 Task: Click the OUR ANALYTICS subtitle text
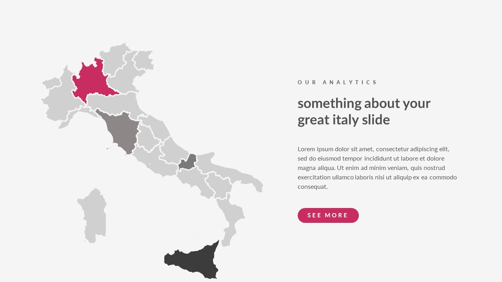pos(337,82)
